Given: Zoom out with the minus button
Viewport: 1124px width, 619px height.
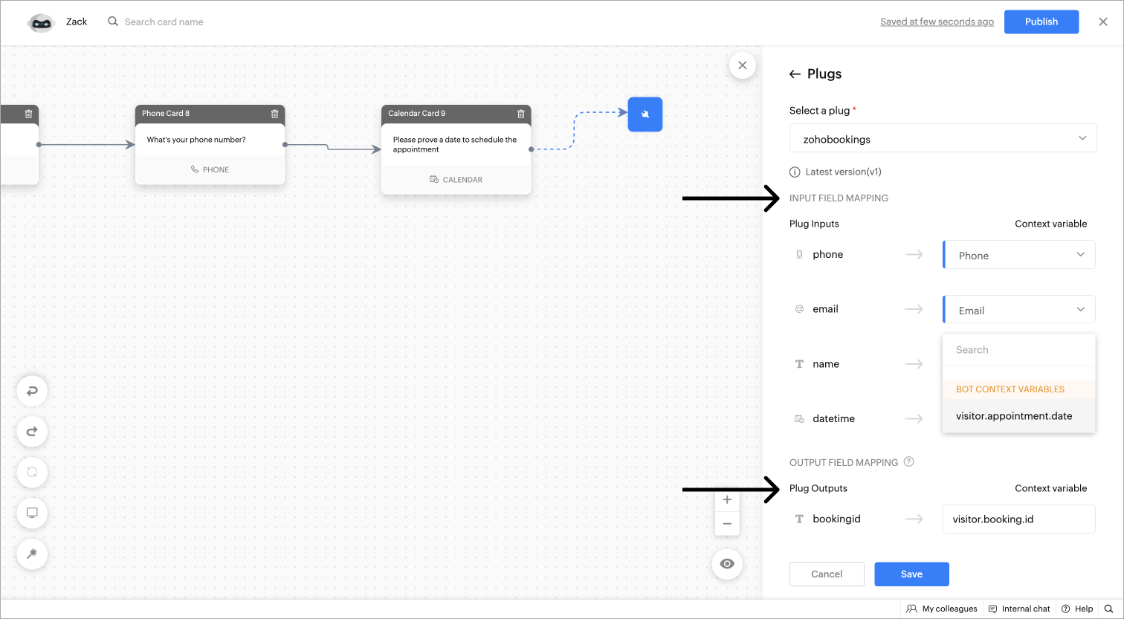Looking at the screenshot, I should point(727,524).
